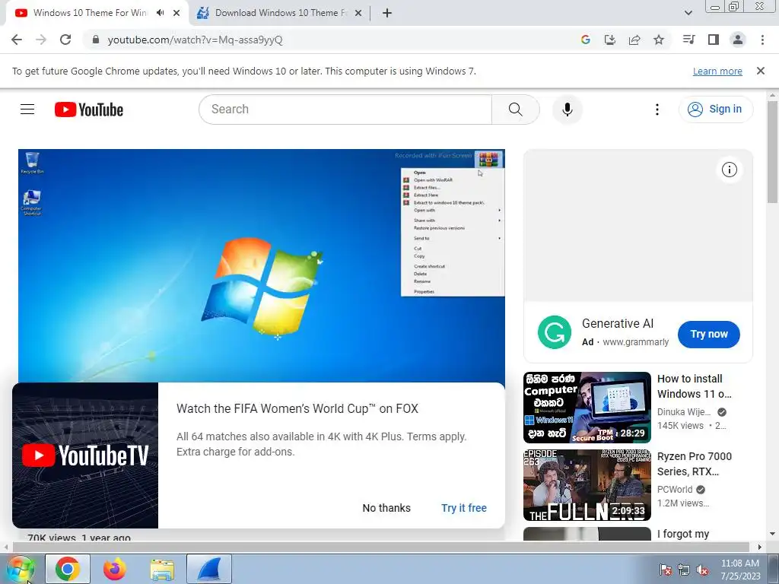Open the Generative AI ad title
The width and height of the screenshot is (779, 584).
pyautogui.click(x=618, y=323)
